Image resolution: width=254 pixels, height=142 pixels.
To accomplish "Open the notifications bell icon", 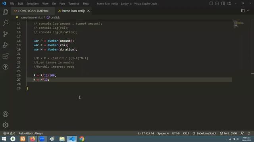I will (249, 133).
